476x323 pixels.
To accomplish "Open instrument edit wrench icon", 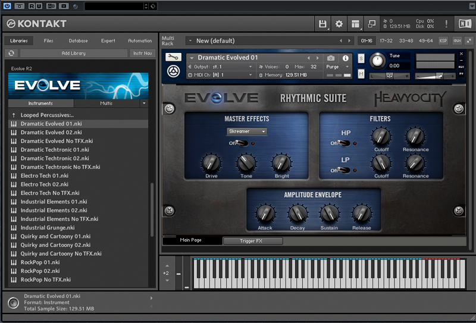I will click(x=173, y=57).
